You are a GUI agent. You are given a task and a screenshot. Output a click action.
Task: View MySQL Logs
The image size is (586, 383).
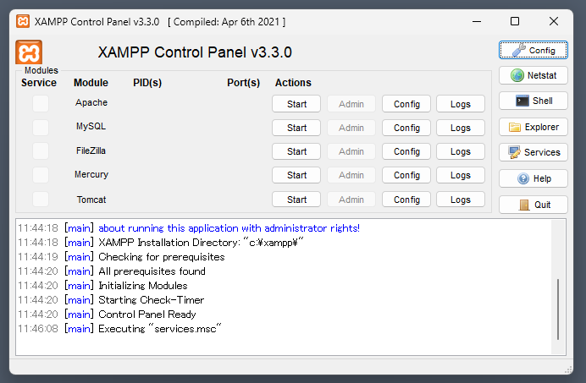(461, 128)
